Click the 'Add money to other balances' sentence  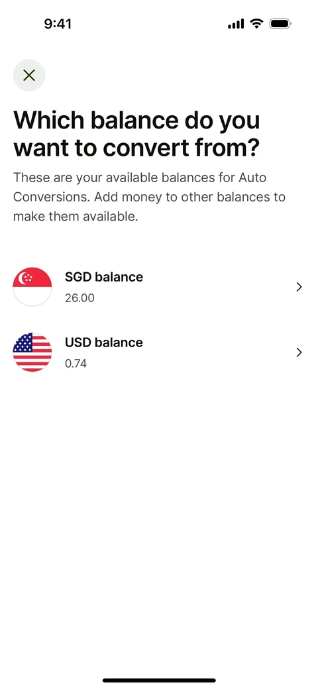coord(189,197)
